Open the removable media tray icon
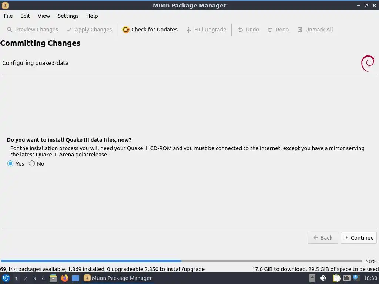 312,278
